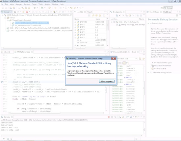Click the wand tool icon in main toolbar
Image resolution: width=181 pixels, height=141 pixels.
[55, 8]
